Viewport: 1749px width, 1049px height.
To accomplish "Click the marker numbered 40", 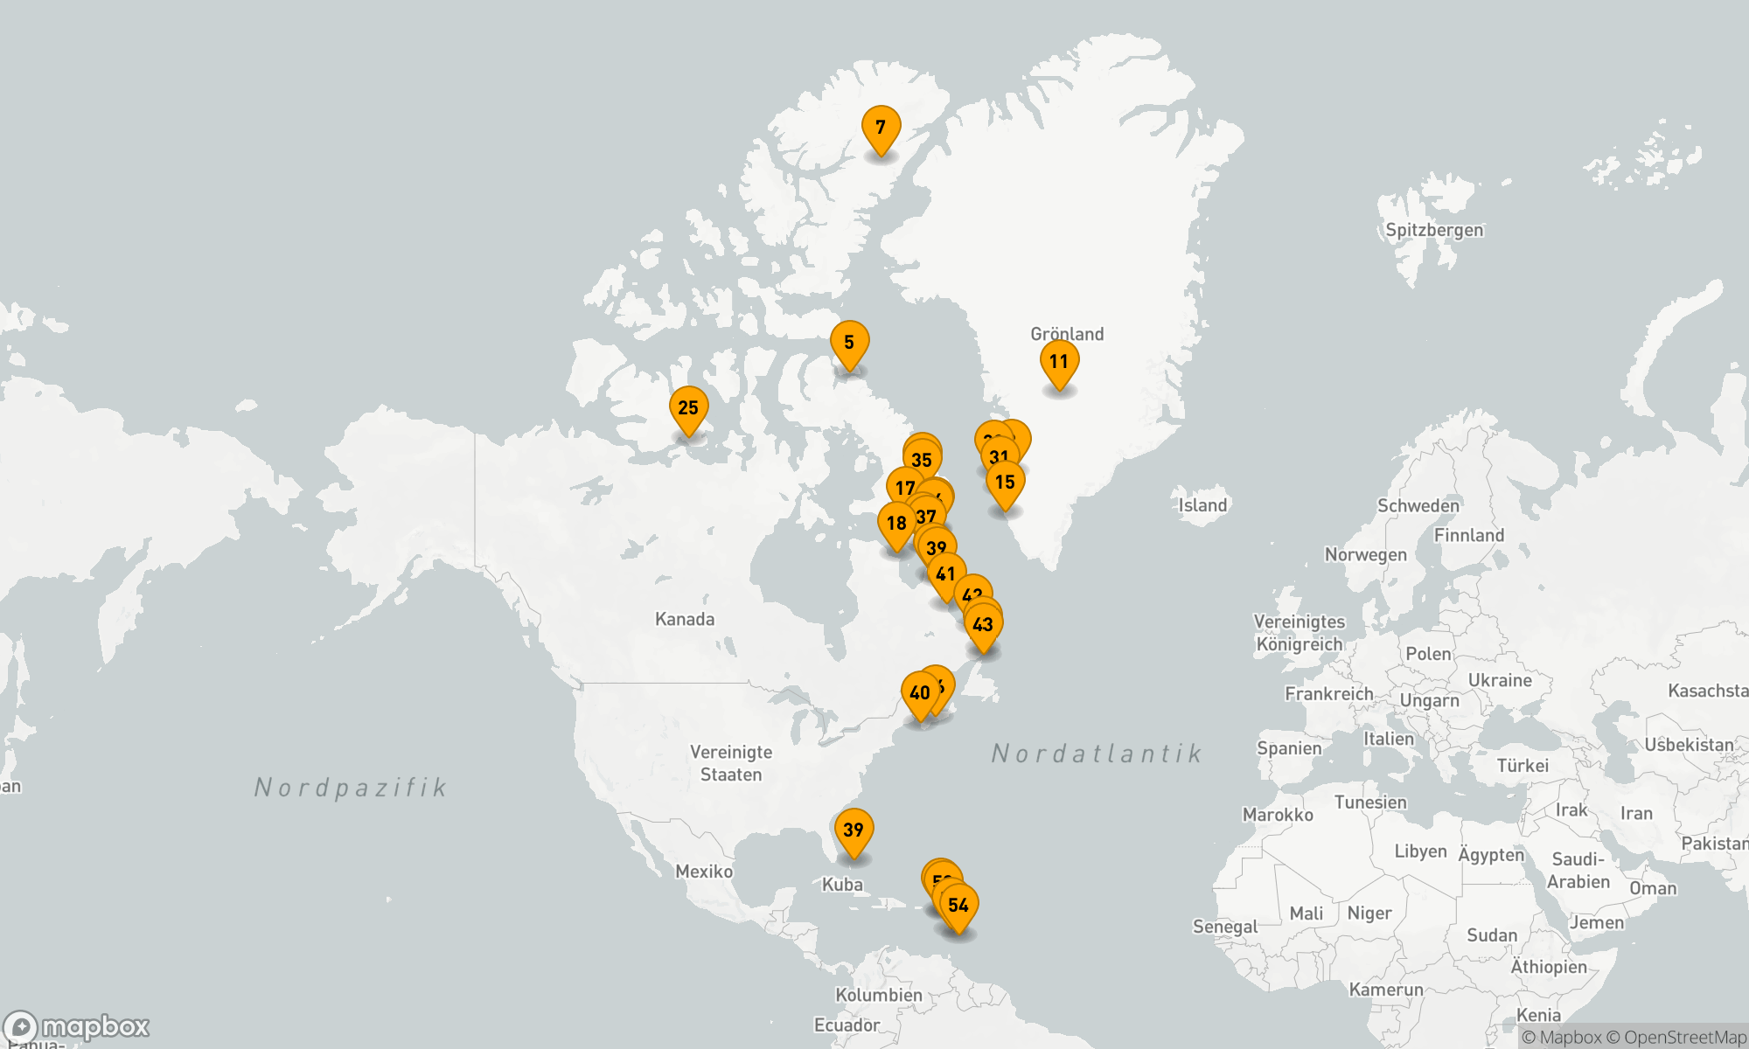I will click(920, 693).
